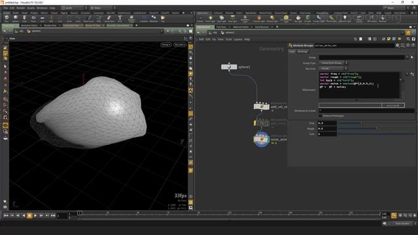This screenshot has height=235, width=418.
Task: Toggle display flag on noise_anim node
Action: pyautogui.click(x=268, y=139)
